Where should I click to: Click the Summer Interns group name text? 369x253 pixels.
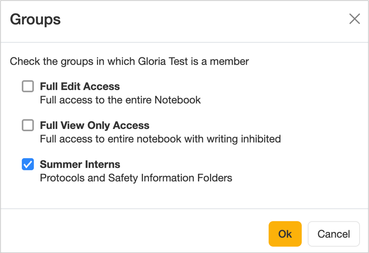80,164
